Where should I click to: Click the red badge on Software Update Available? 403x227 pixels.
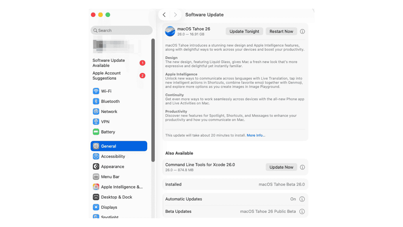(142, 63)
